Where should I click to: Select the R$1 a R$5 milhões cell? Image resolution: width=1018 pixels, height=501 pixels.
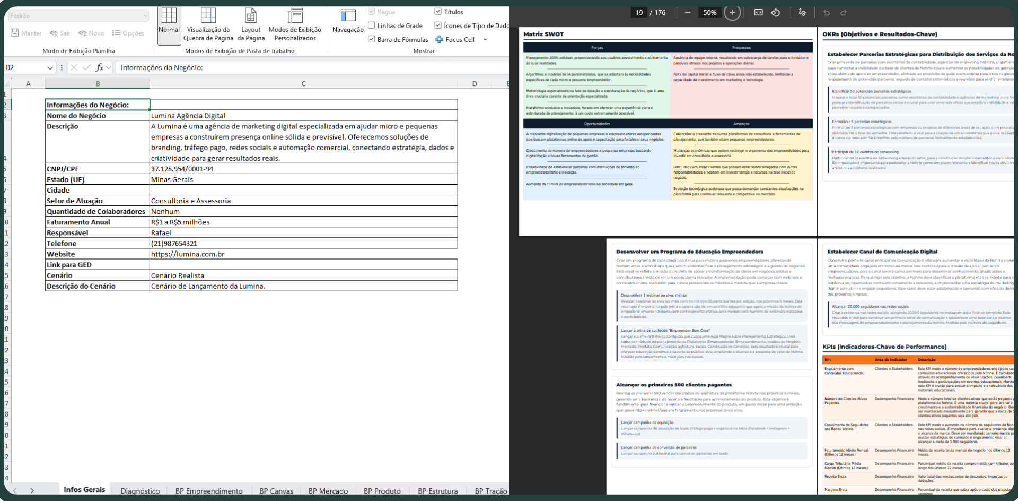point(304,222)
